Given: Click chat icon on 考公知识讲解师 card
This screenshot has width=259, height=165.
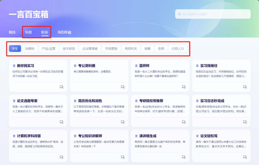Looking at the screenshot, I should pyautogui.click(x=123, y=157).
